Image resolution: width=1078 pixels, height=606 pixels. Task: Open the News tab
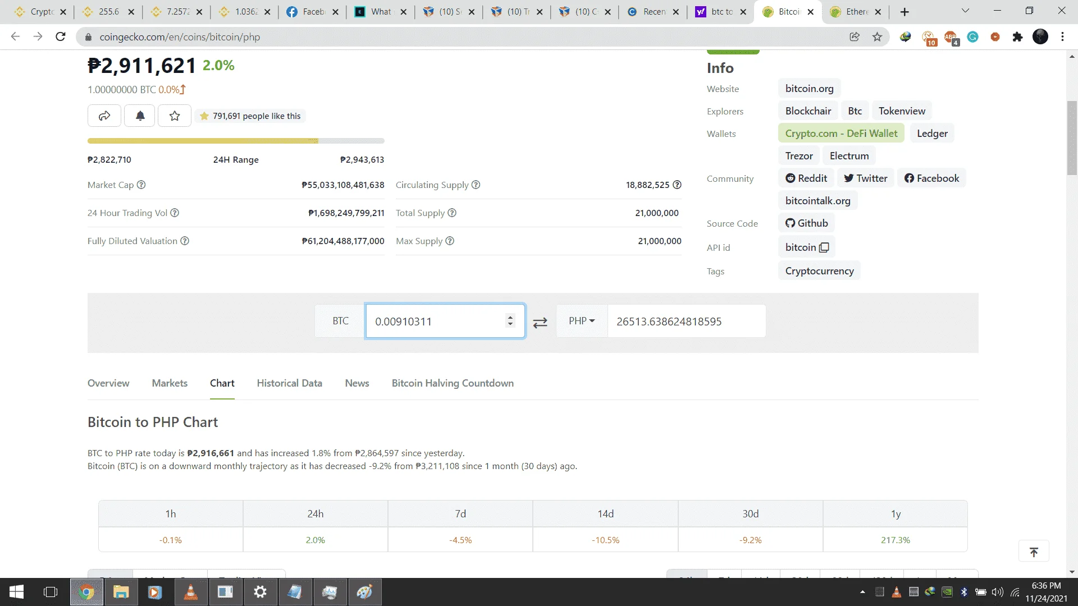[x=357, y=383]
